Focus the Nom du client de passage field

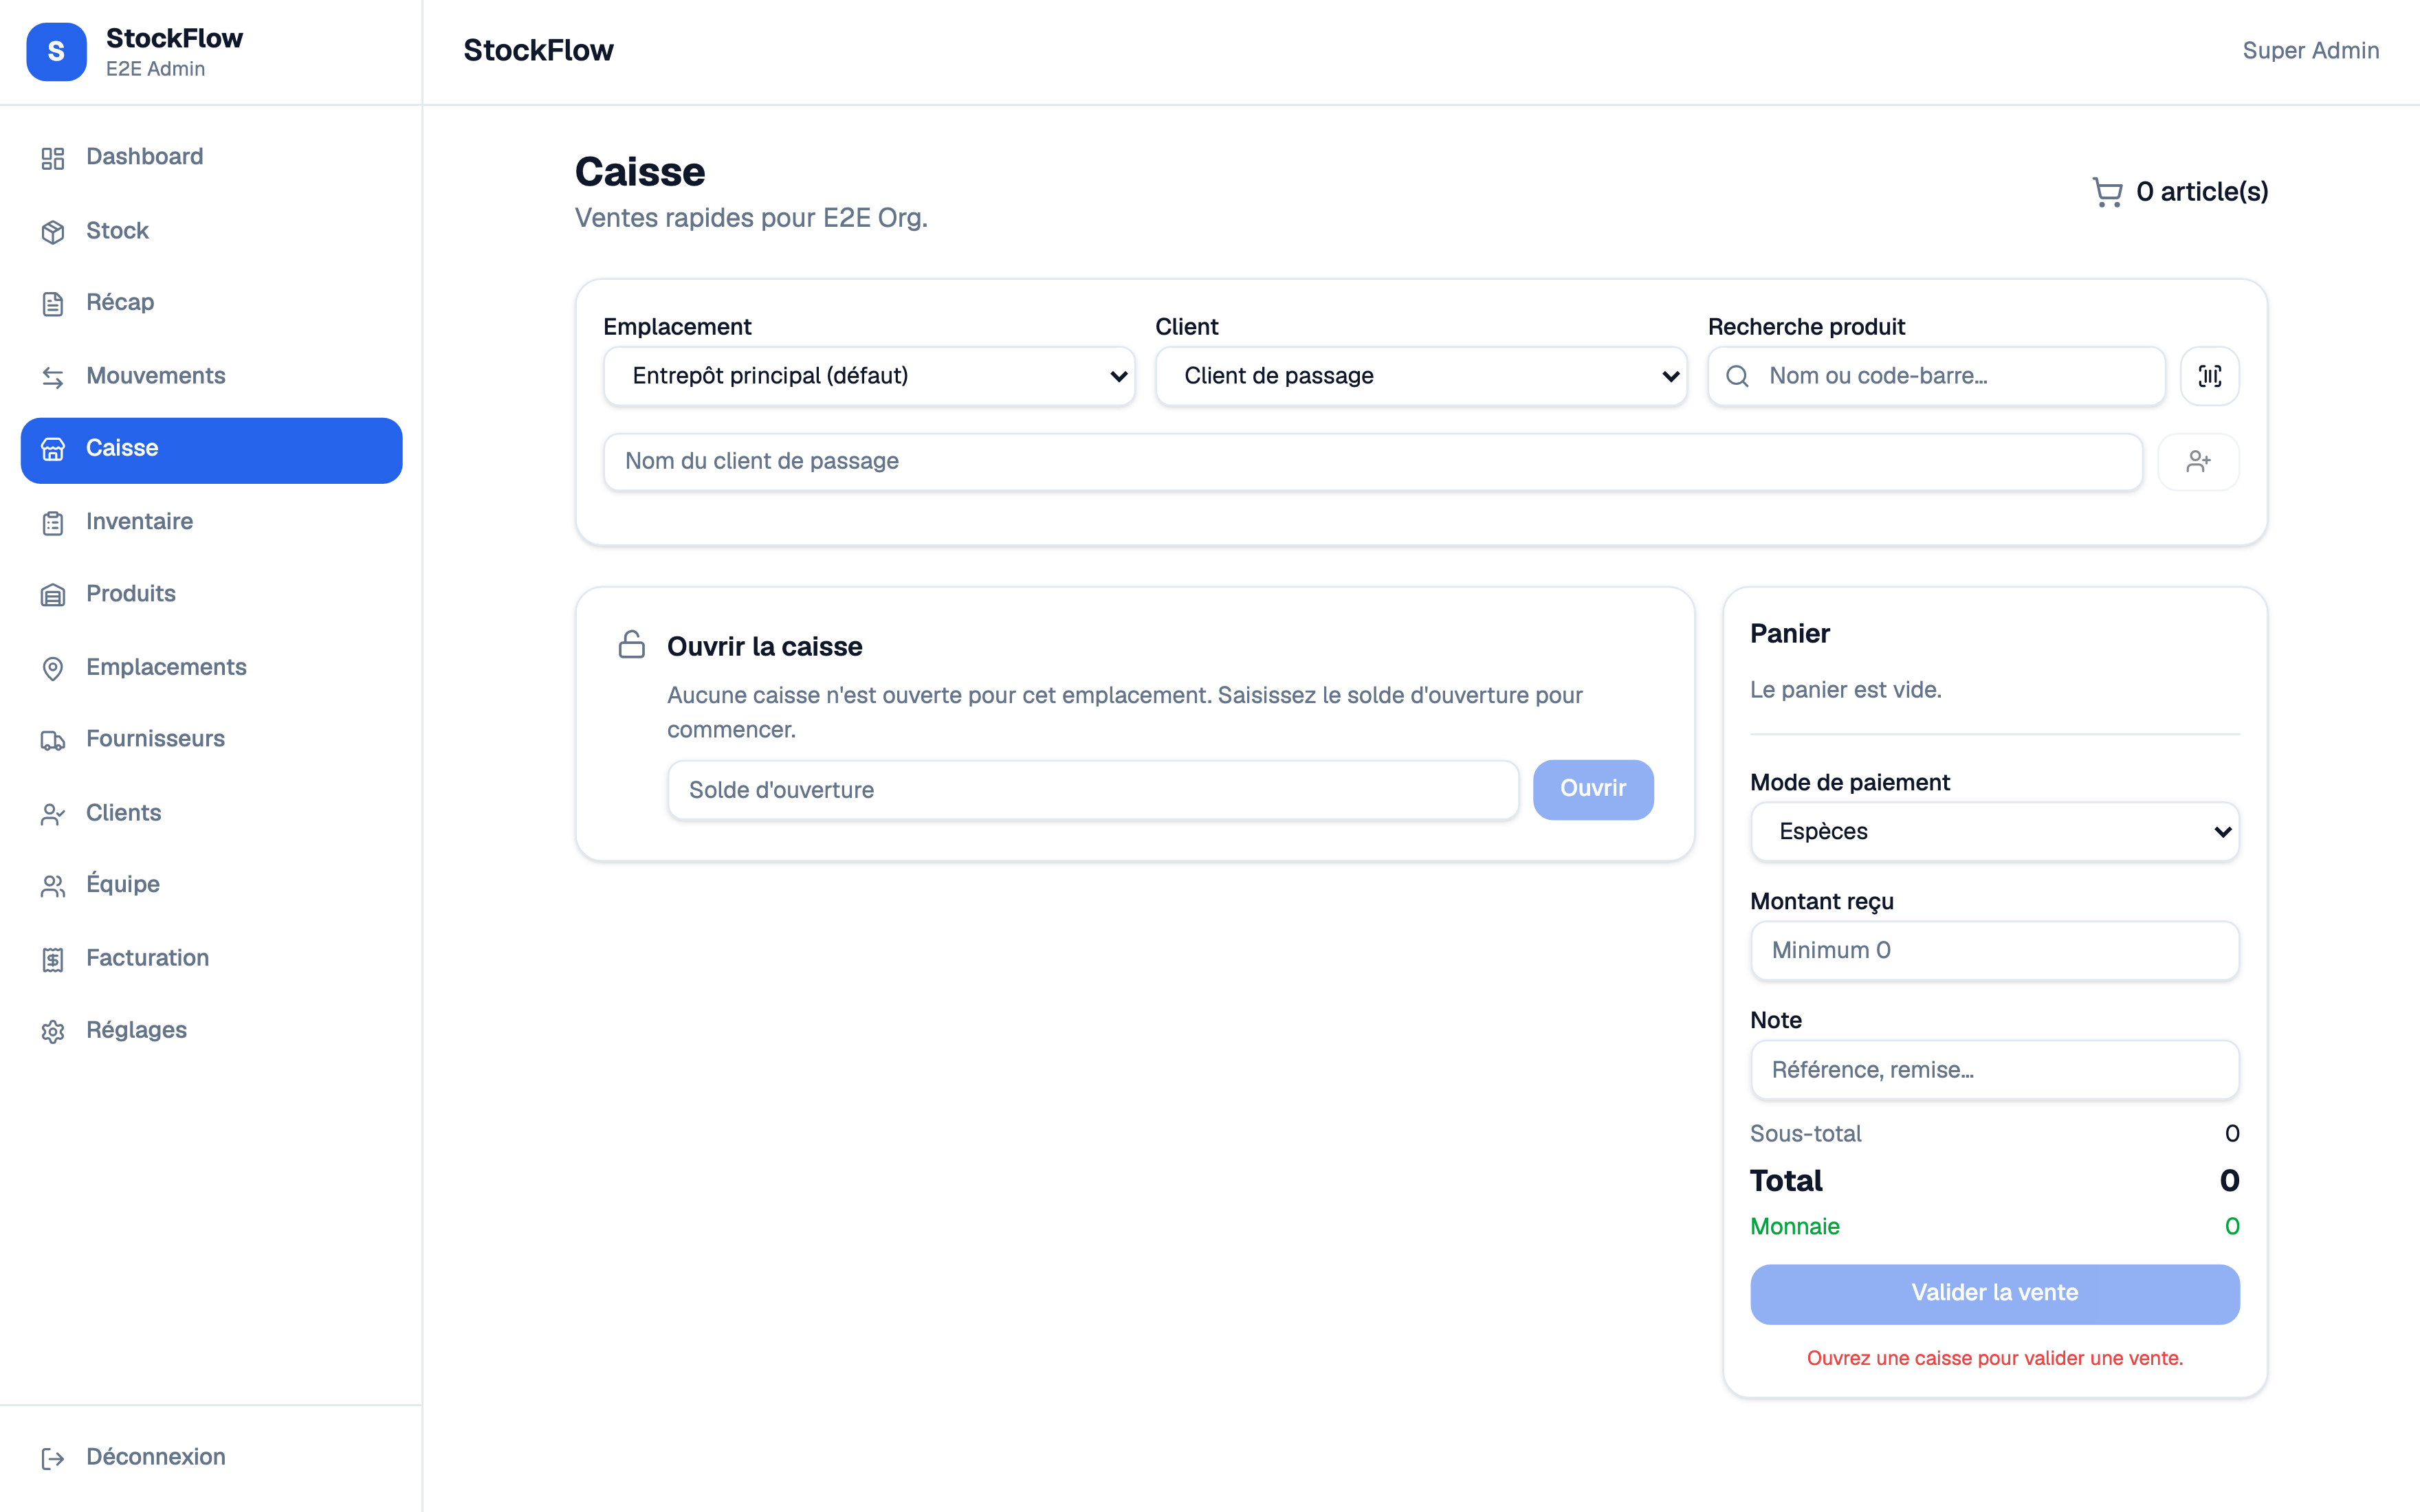pyautogui.click(x=1373, y=461)
